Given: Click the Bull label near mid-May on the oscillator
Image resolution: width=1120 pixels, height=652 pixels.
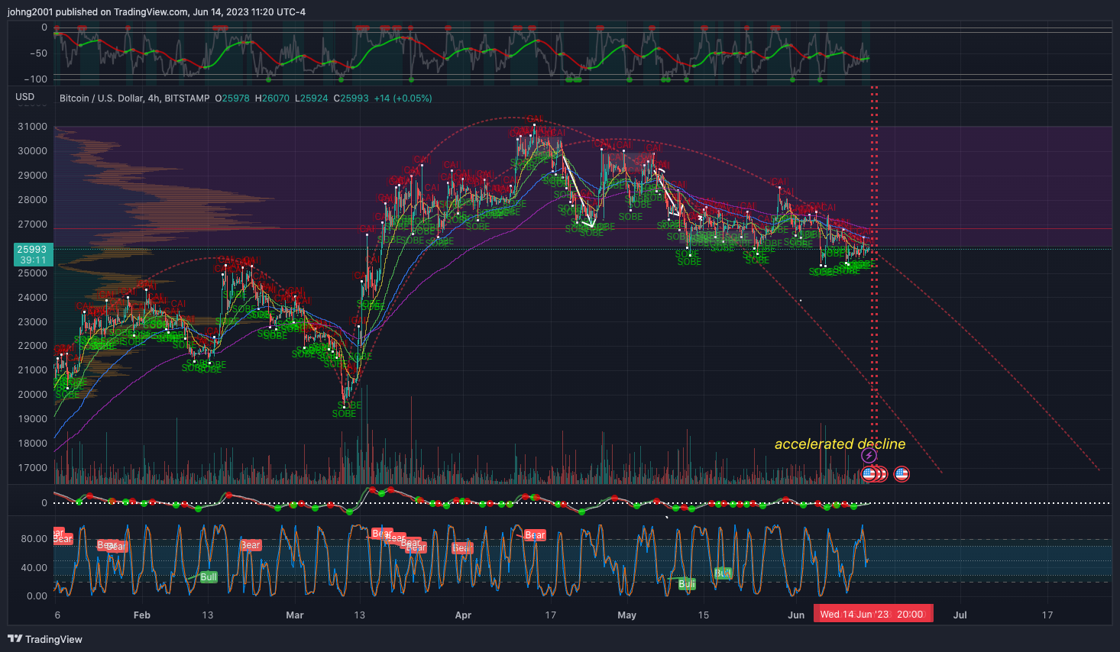Looking at the screenshot, I should click(x=723, y=573).
